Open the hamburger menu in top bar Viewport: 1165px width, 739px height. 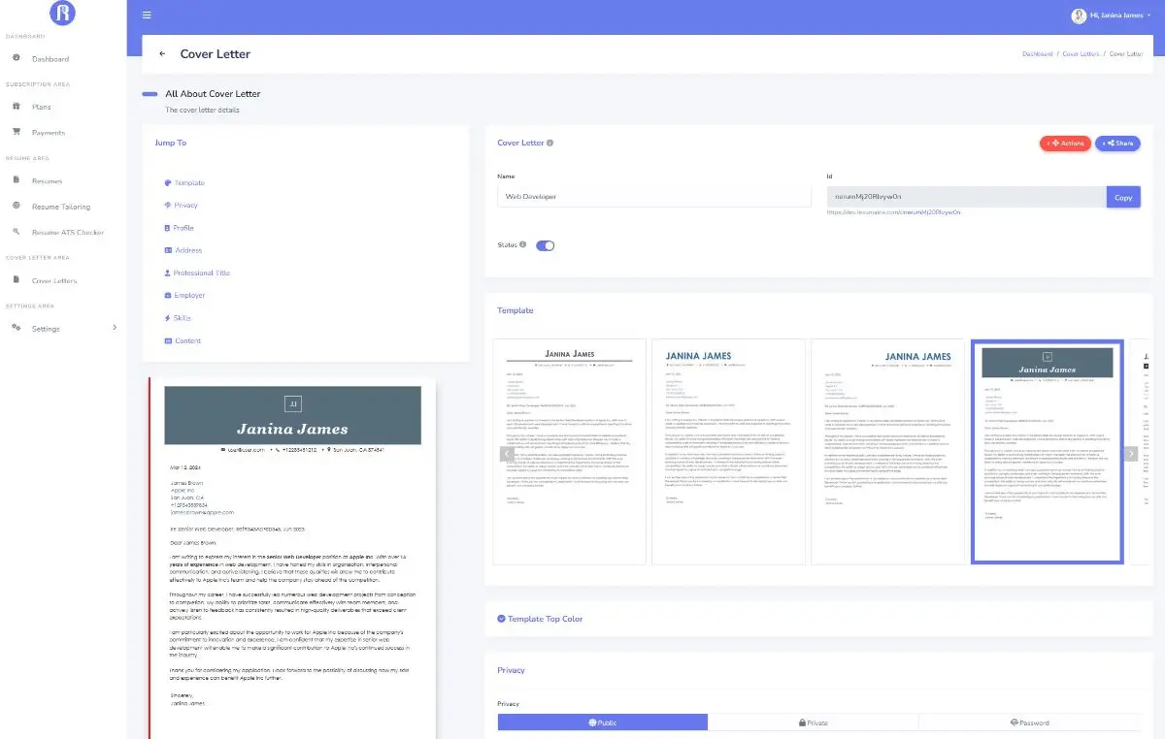tap(147, 15)
